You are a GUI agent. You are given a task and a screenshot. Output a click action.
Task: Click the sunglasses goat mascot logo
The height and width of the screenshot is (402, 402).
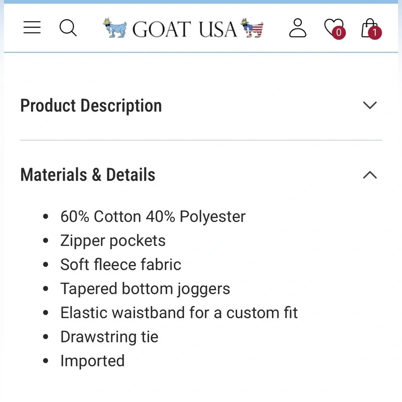115,28
